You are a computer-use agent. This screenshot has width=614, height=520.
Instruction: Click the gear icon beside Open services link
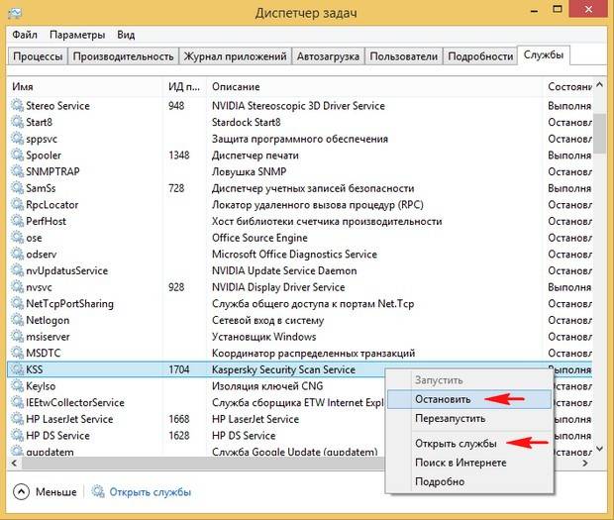click(x=98, y=491)
